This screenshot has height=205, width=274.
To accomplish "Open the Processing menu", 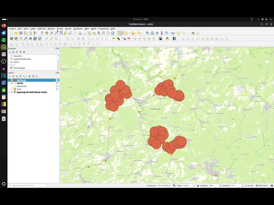I will 104,29.
